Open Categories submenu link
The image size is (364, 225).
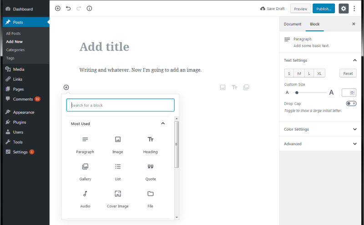pyautogui.click(x=15, y=50)
